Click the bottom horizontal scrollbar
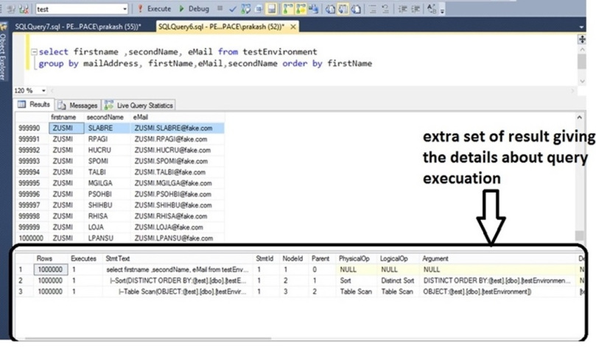This screenshot has width=596, height=347. [x=147, y=337]
